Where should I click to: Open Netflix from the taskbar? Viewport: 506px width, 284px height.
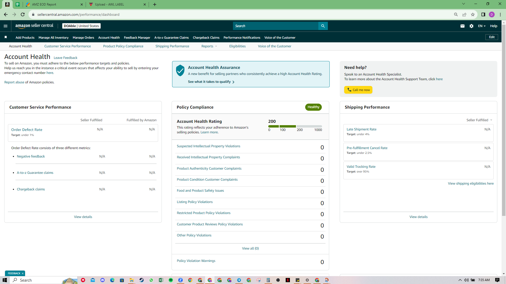(288, 280)
